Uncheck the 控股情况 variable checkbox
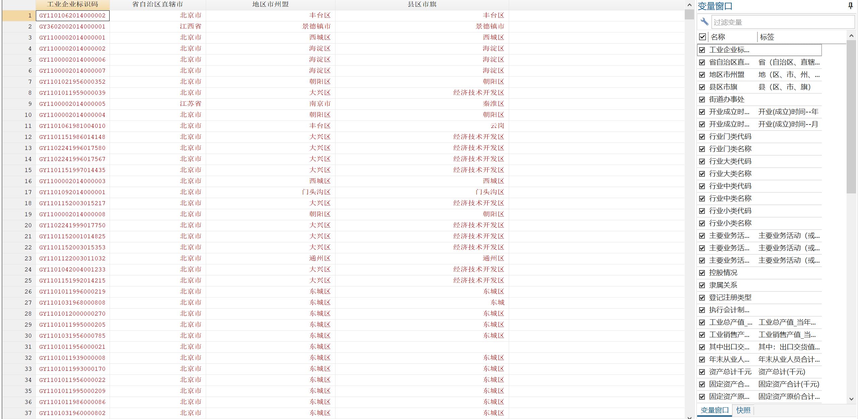This screenshot has height=419, width=858. 702,273
